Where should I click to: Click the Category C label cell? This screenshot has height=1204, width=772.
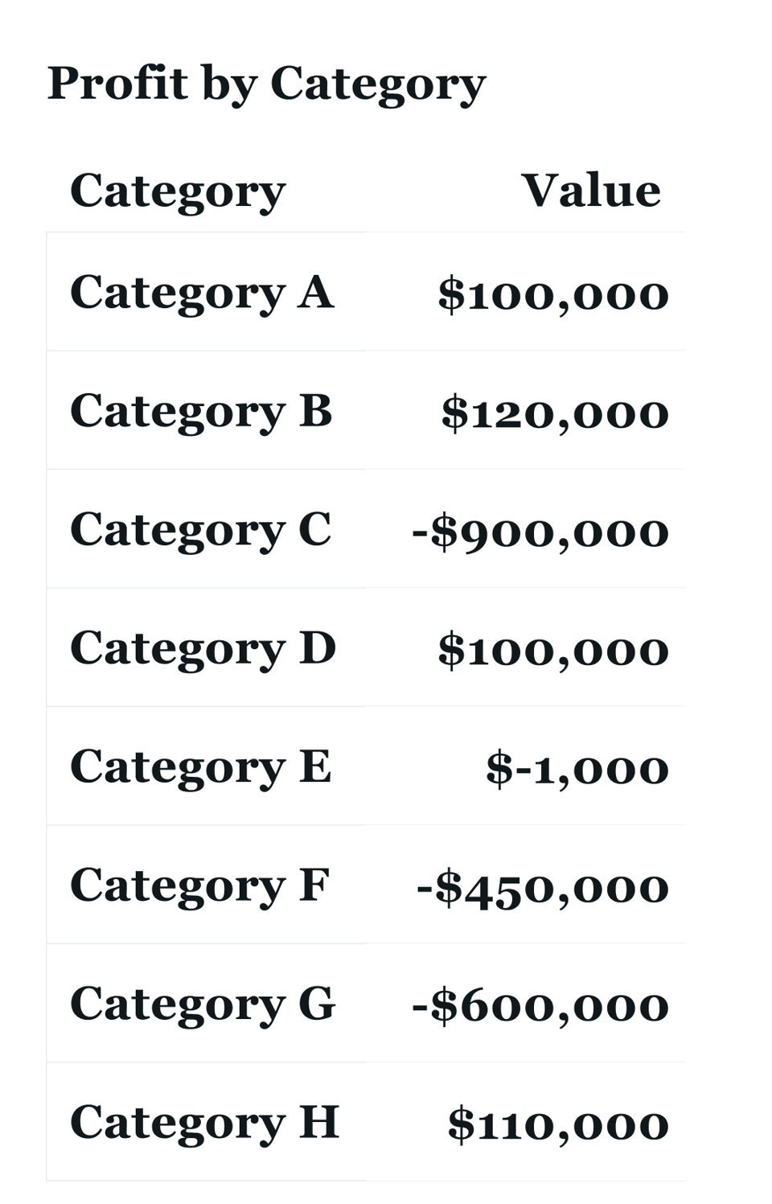(x=201, y=530)
